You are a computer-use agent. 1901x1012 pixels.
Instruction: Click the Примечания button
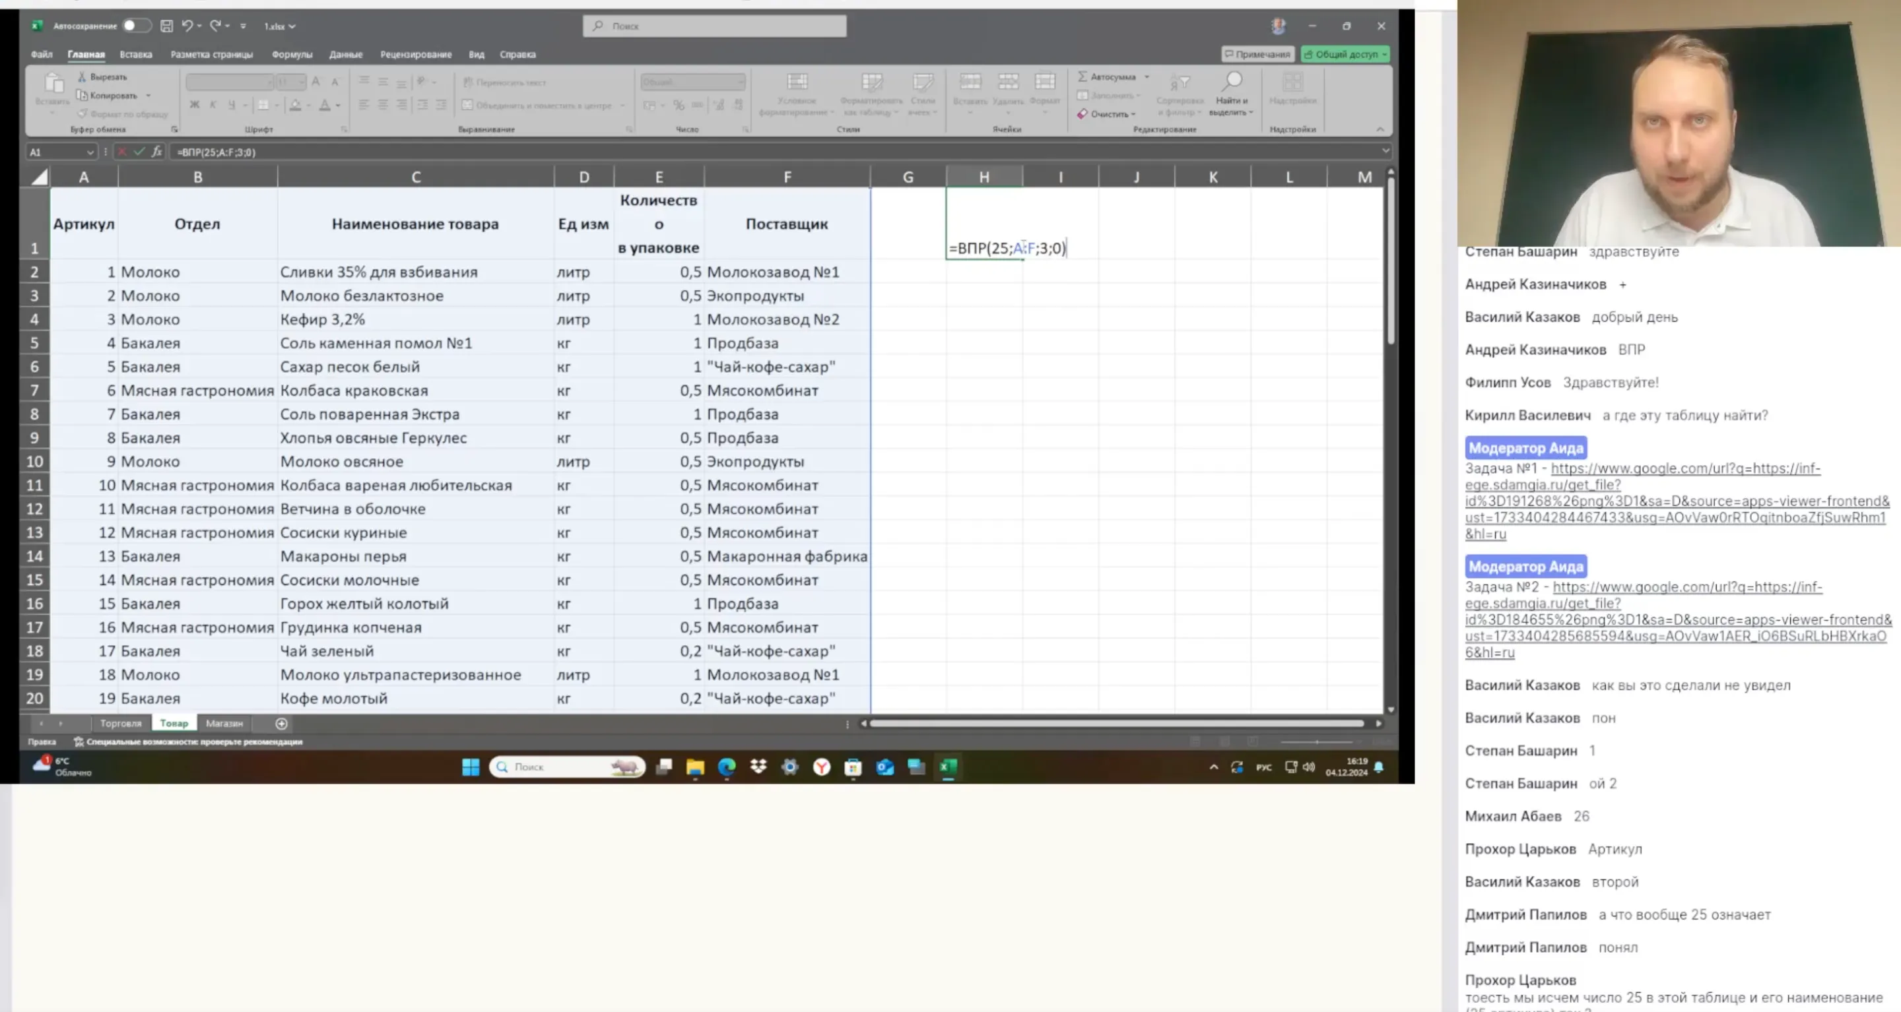(1257, 54)
